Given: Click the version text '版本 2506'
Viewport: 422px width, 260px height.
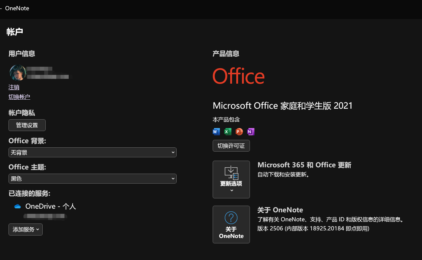Looking at the screenshot, I should tap(270, 229).
